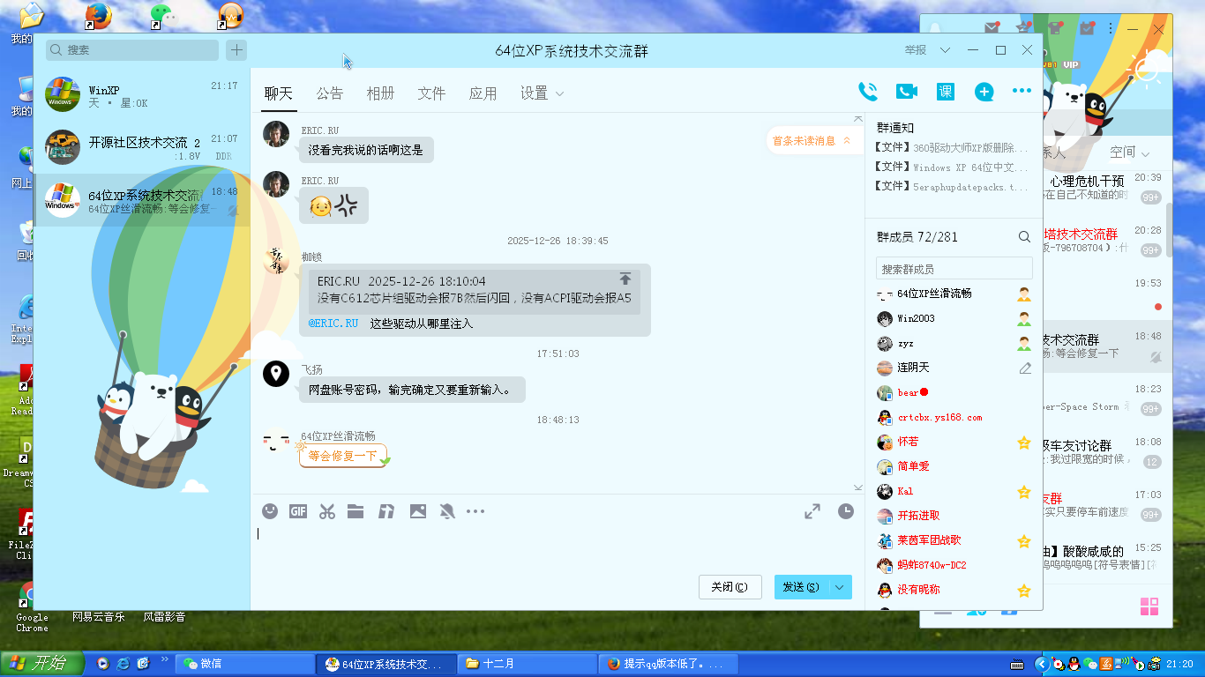This screenshot has height=677, width=1205.
Task: Switch to the 文件 tab
Action: coord(431,93)
